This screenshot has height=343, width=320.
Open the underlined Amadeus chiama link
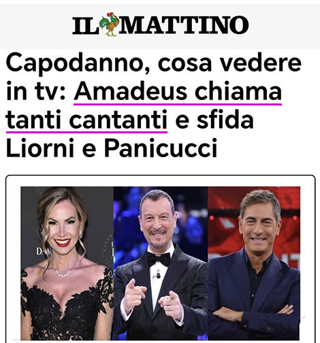point(178,91)
